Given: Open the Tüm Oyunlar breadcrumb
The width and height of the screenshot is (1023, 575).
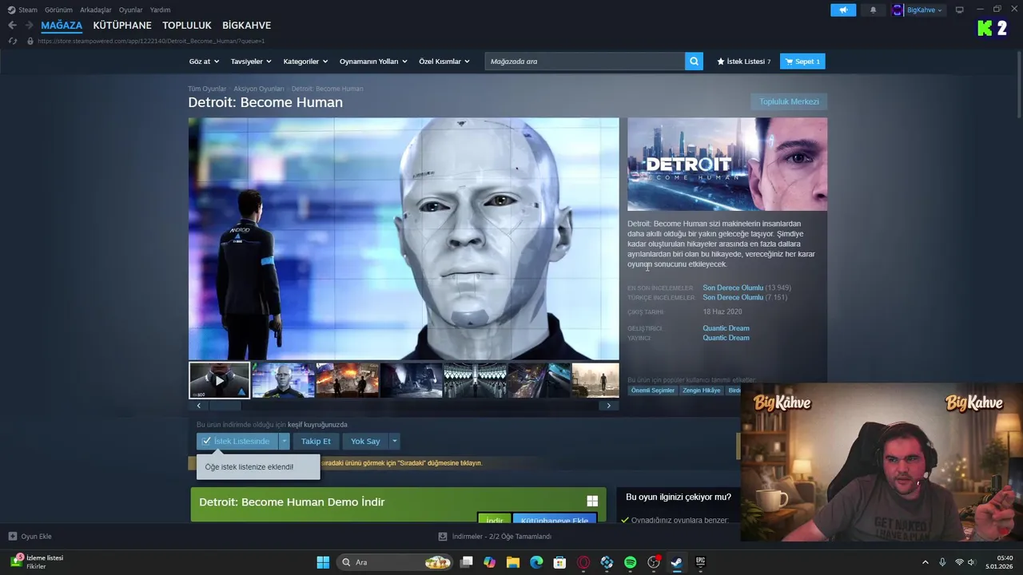Looking at the screenshot, I should (207, 89).
